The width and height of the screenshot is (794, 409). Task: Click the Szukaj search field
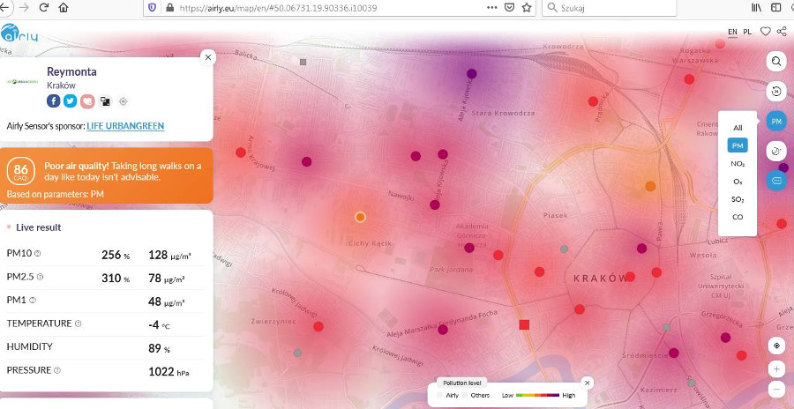(609, 8)
